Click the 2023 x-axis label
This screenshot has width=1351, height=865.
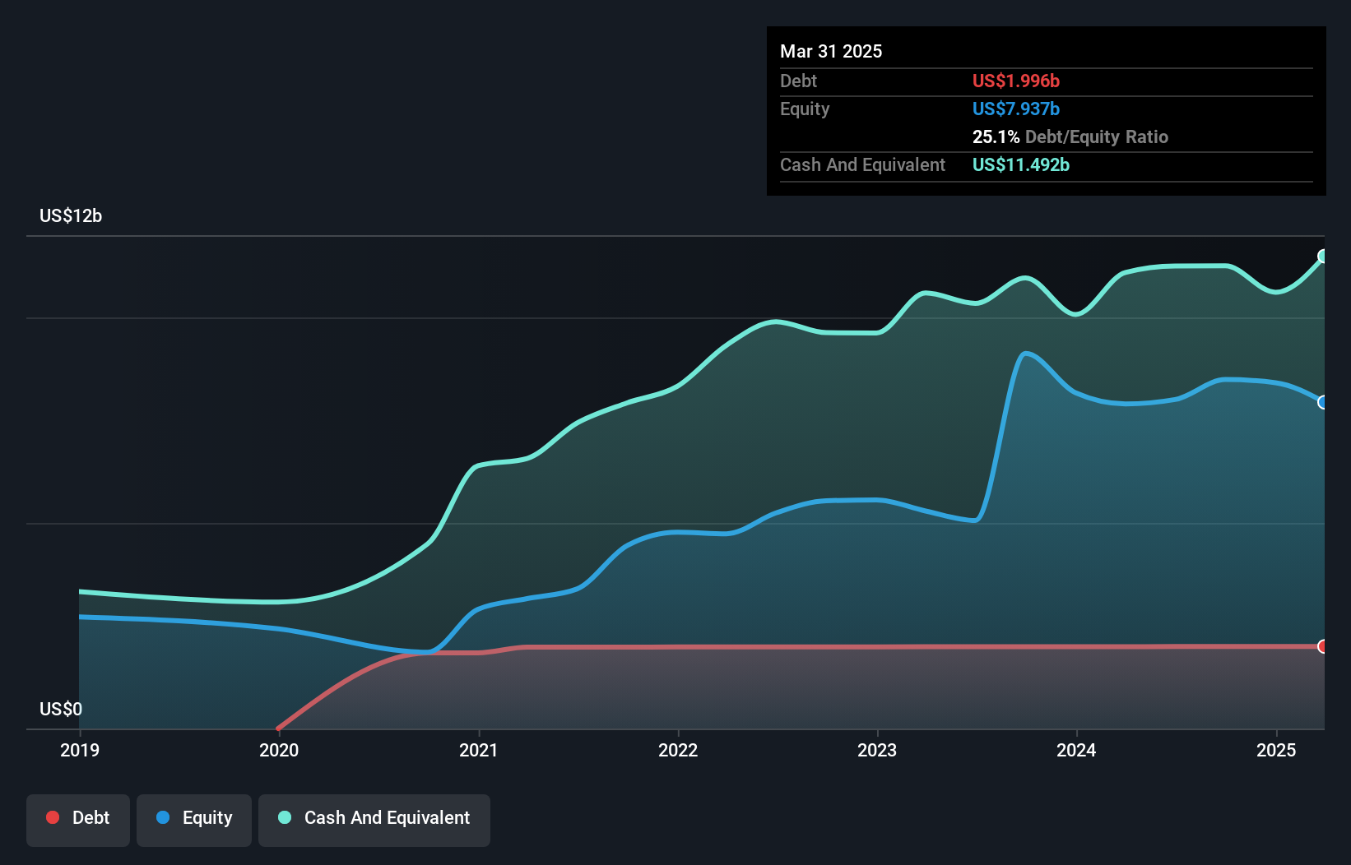pos(877,750)
